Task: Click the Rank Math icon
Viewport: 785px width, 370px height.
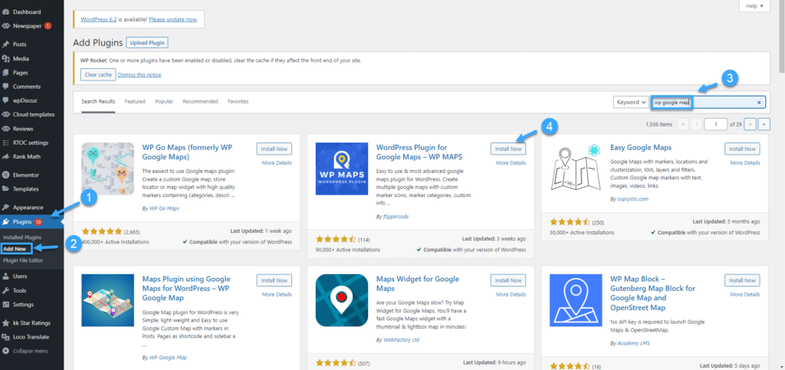Action: (x=6, y=156)
